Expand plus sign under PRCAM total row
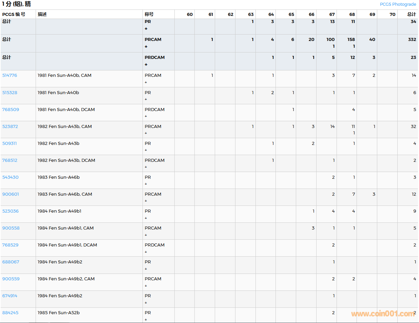Screen dimensions: 419x323 [x=146, y=47]
